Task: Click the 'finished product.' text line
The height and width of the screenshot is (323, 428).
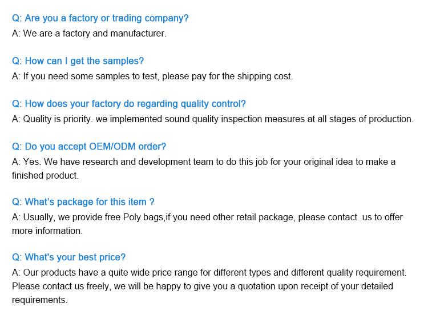Action: click(x=45, y=175)
